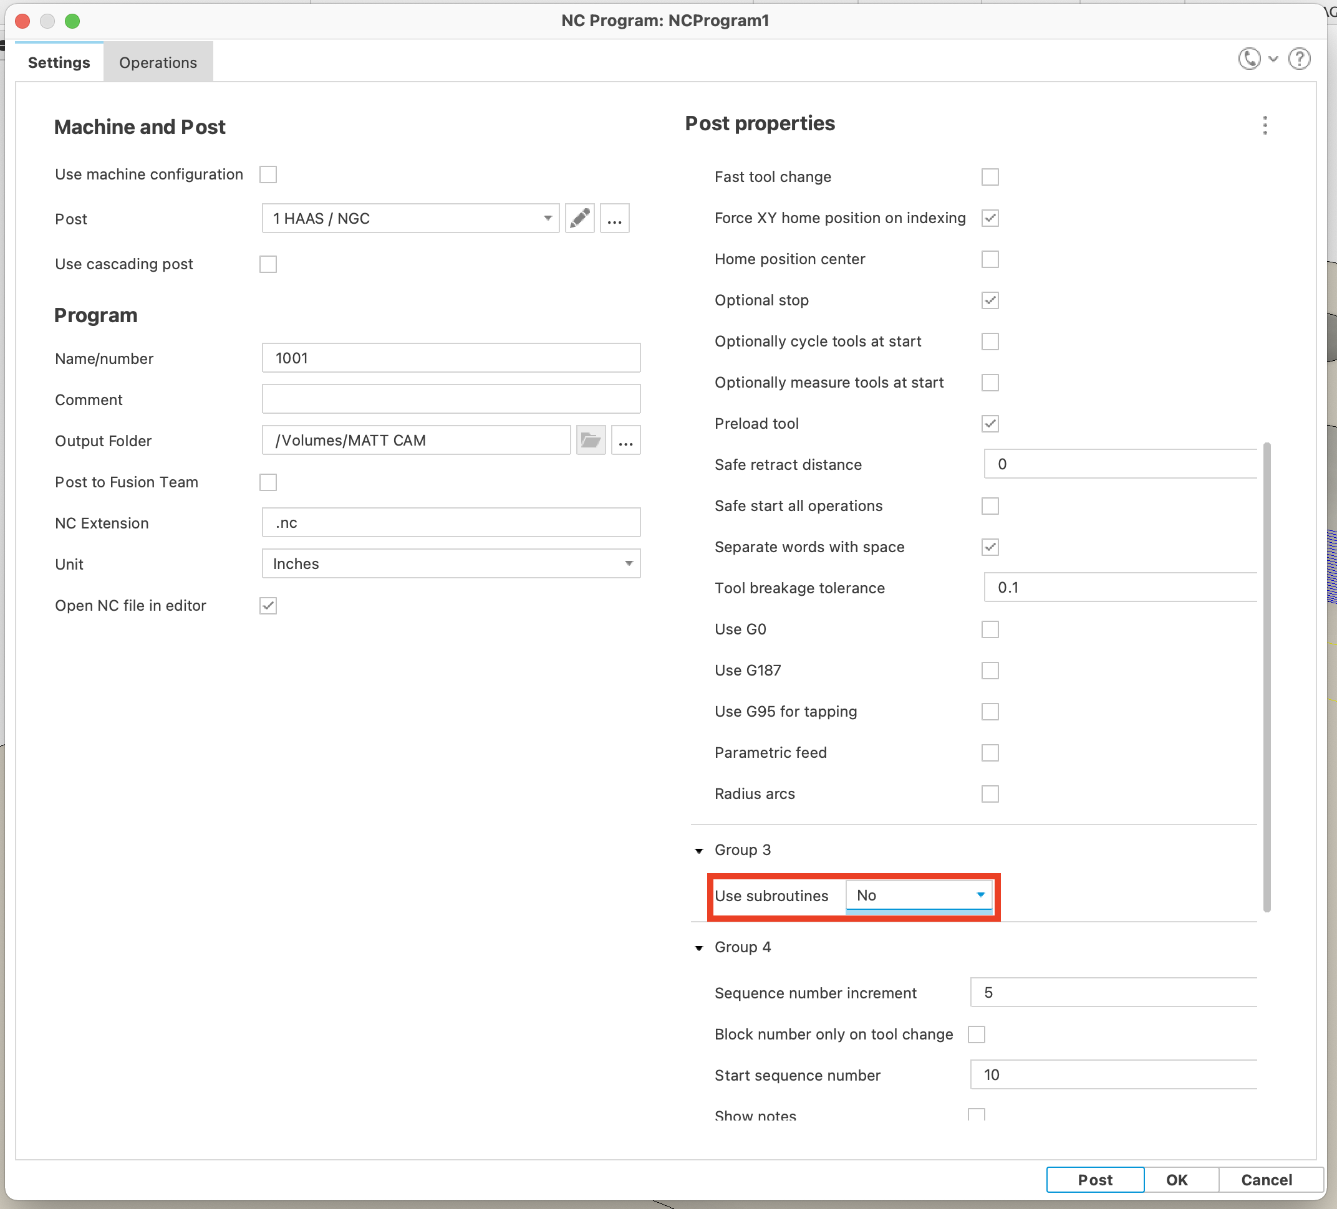Enable Post to Fusion Team checkbox
The image size is (1337, 1209).
pyautogui.click(x=268, y=482)
